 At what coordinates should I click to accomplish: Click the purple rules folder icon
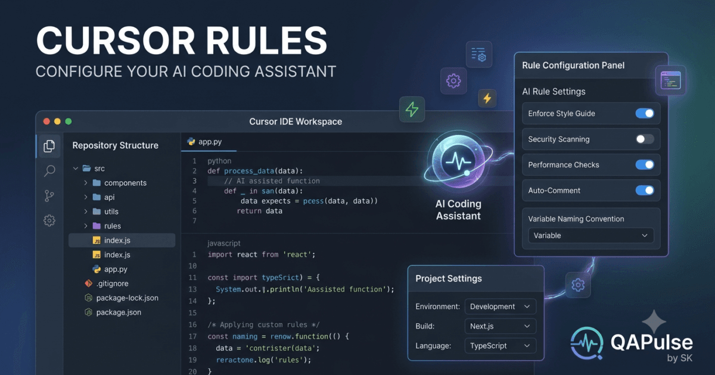click(x=97, y=226)
